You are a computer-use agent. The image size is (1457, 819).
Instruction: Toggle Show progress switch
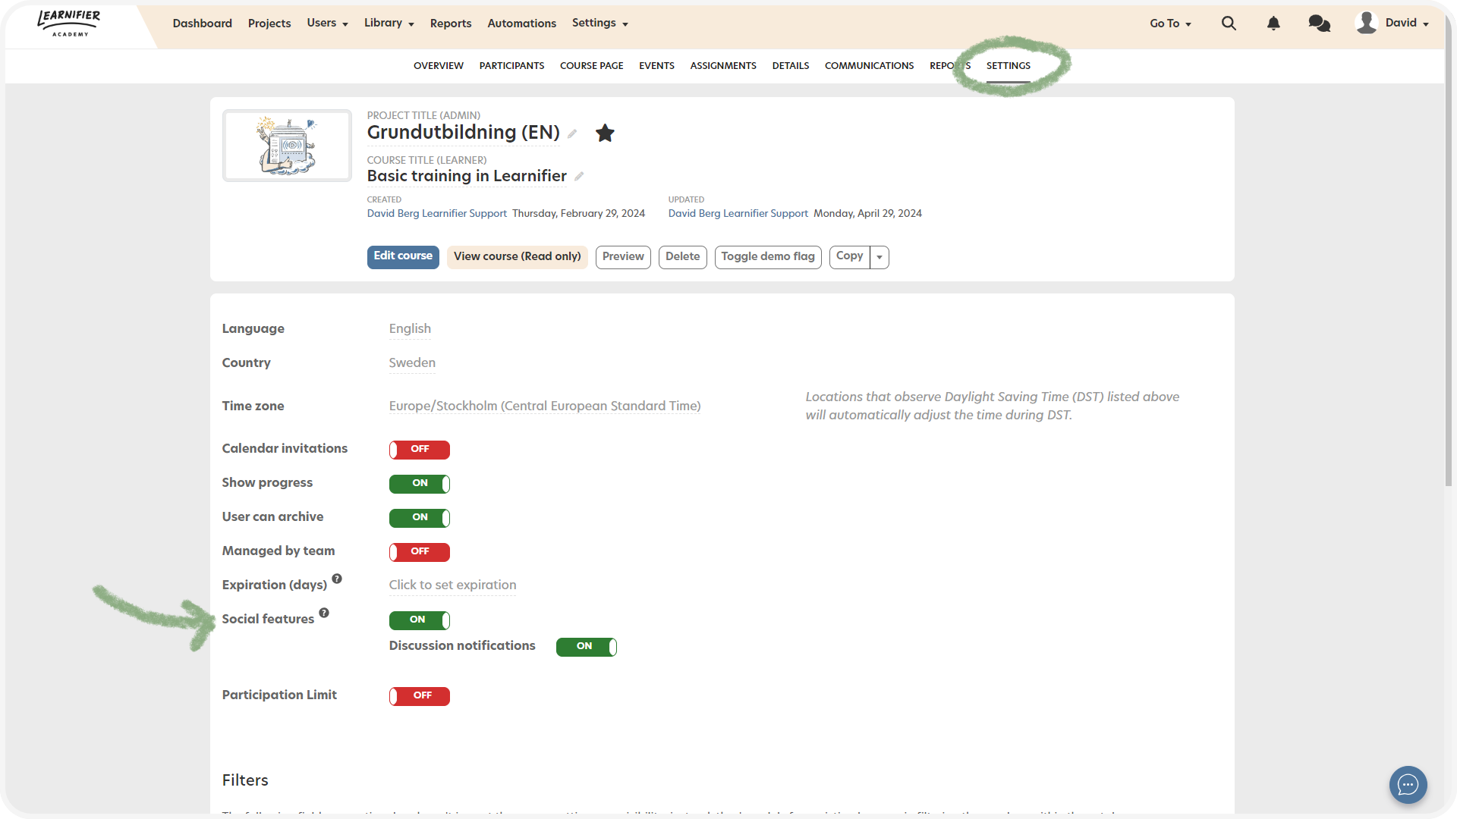click(x=420, y=484)
